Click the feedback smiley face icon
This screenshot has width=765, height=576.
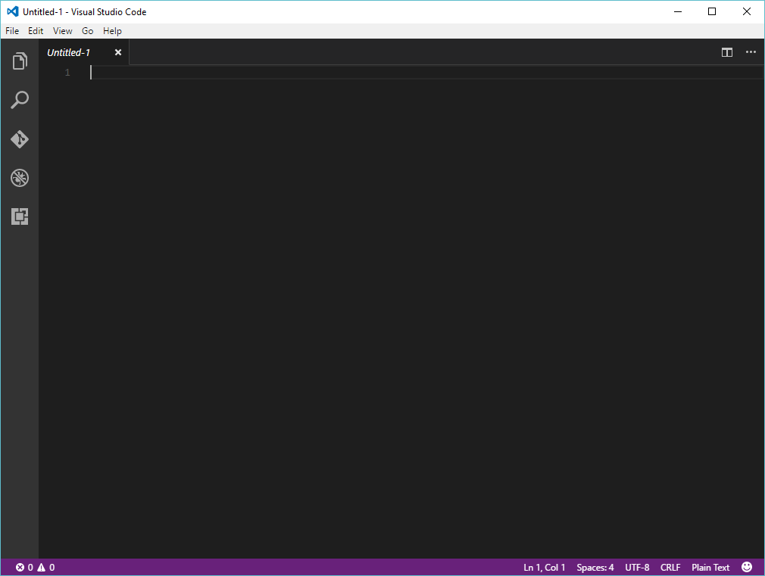tap(747, 567)
